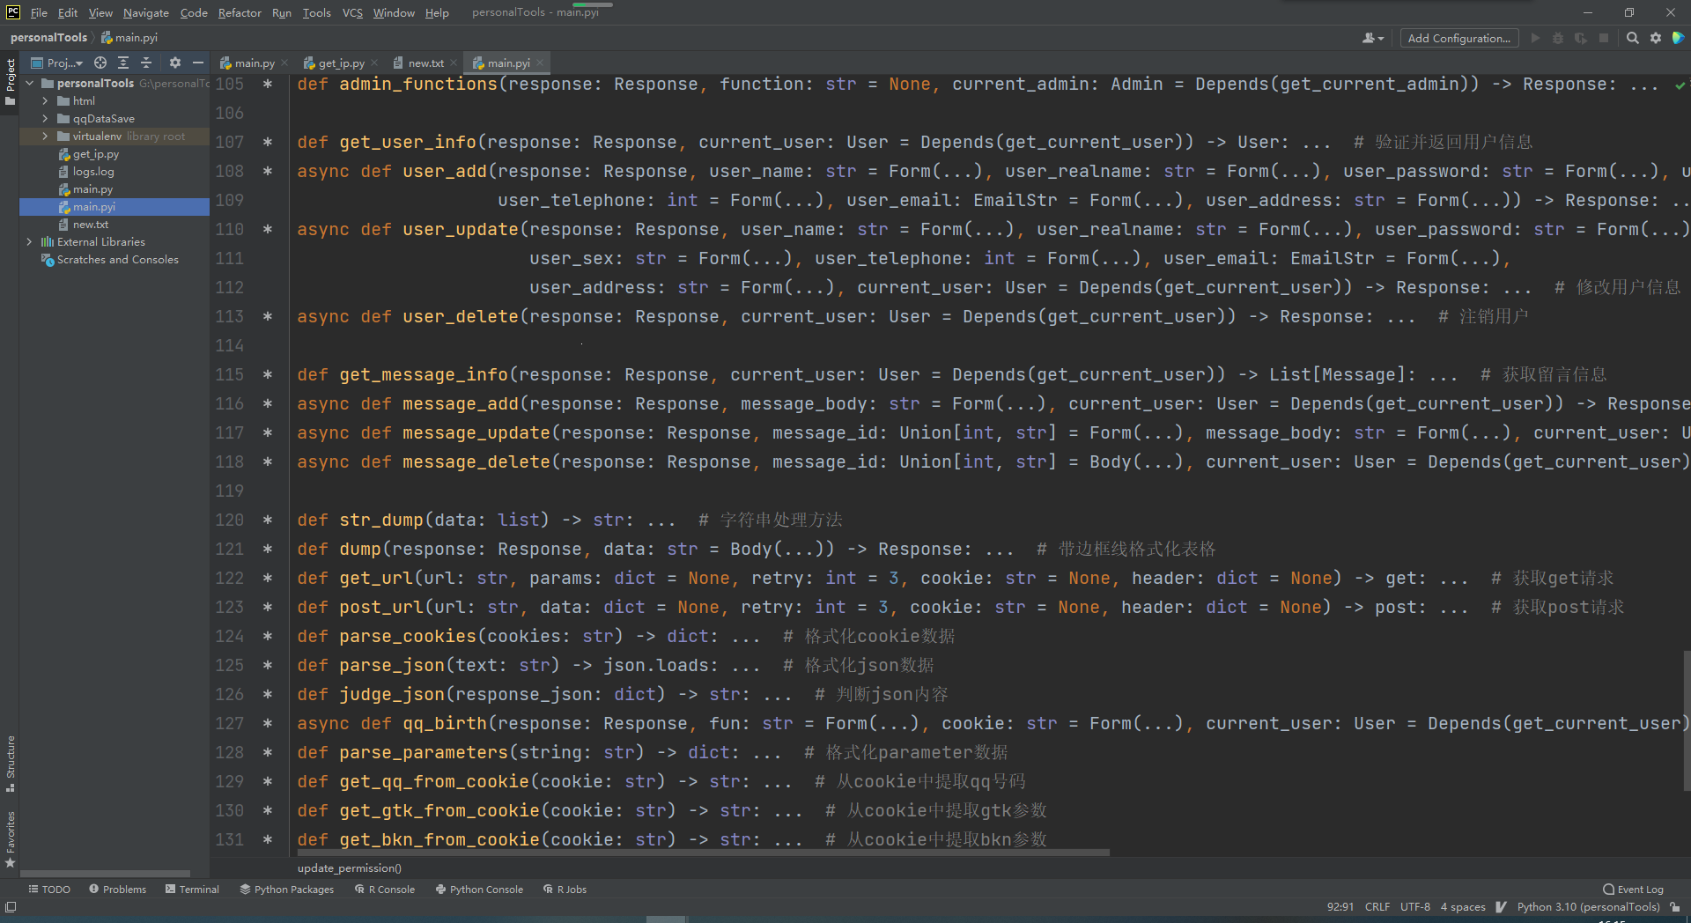Click star gutter icon on line 105

pyautogui.click(x=267, y=84)
